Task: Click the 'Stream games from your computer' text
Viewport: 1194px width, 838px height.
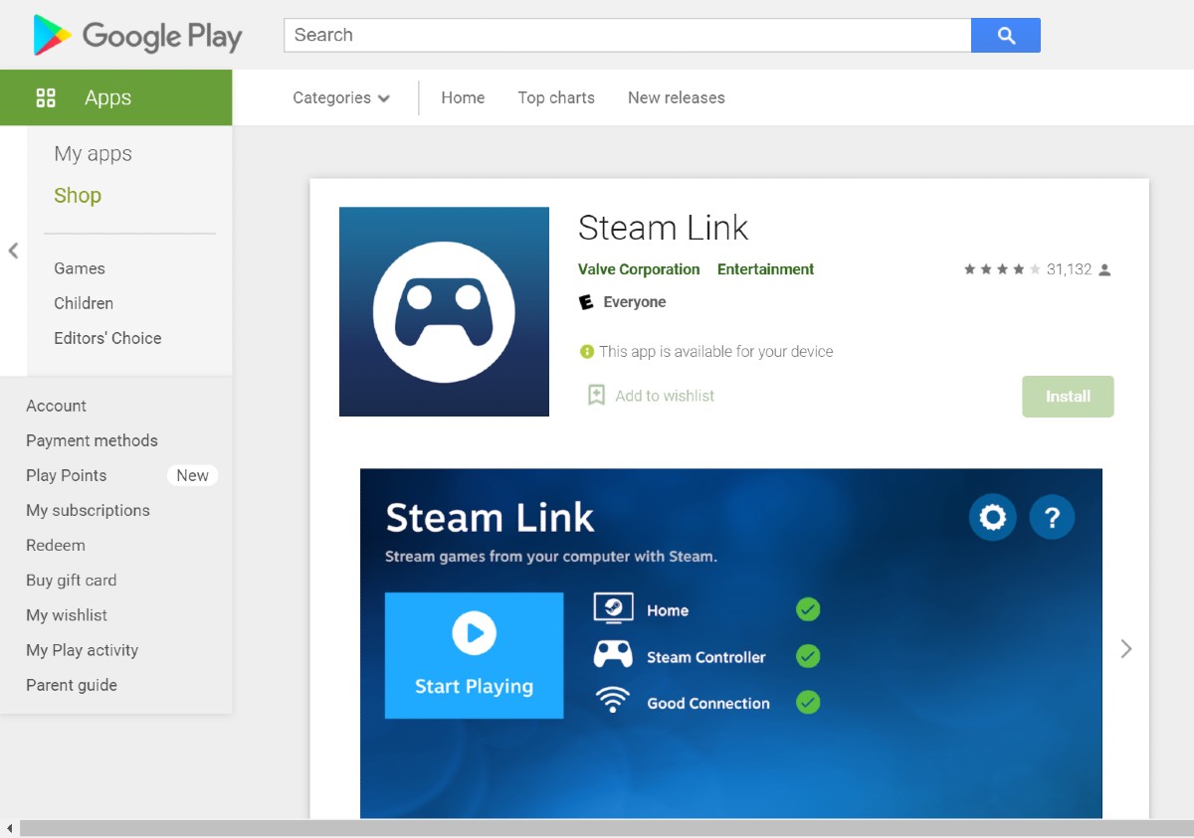Action: [551, 557]
